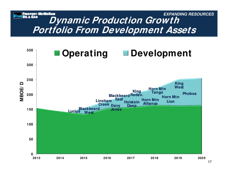
Task: Click the 50 y-axis value
Action: (x=31, y=139)
